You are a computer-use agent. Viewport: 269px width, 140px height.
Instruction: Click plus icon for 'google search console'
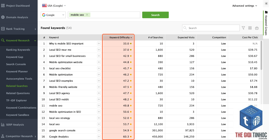tap(99, 131)
